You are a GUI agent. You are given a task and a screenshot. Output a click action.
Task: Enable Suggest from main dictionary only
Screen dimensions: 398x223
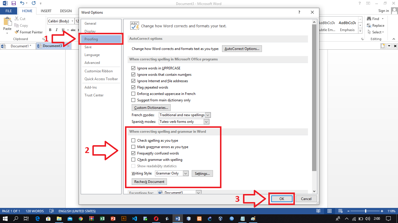[x=133, y=100]
